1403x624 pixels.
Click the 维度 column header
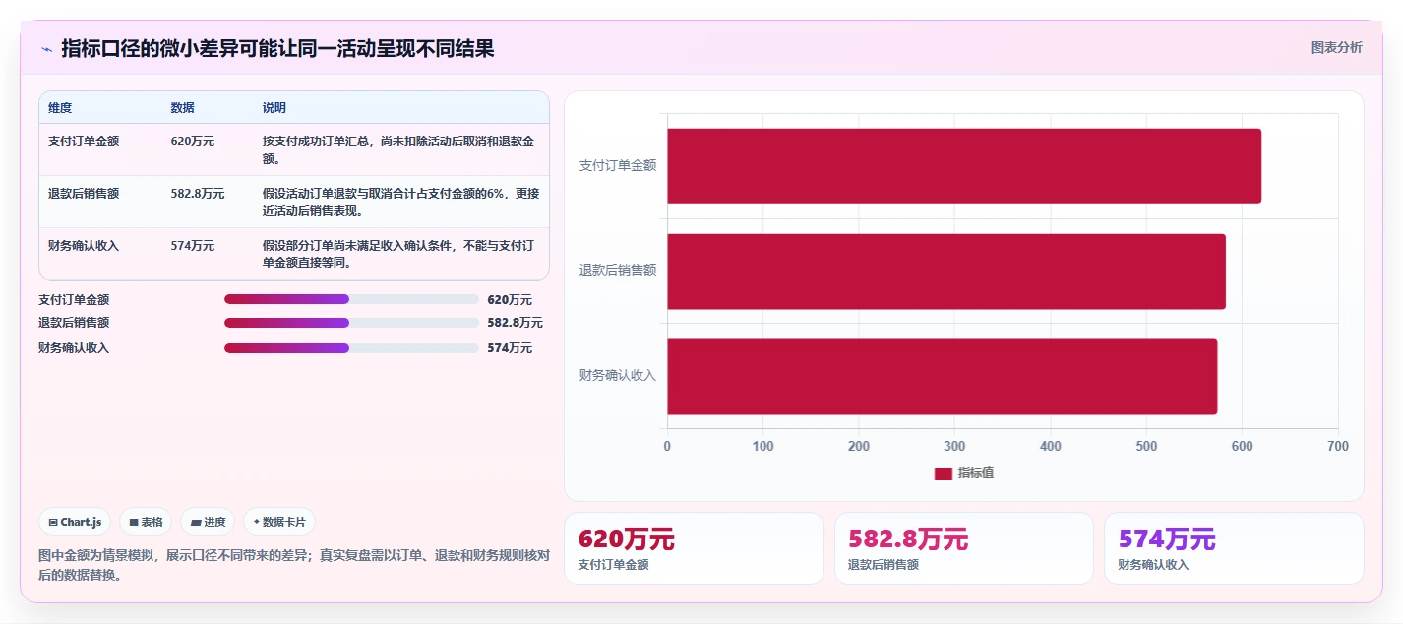(60, 108)
